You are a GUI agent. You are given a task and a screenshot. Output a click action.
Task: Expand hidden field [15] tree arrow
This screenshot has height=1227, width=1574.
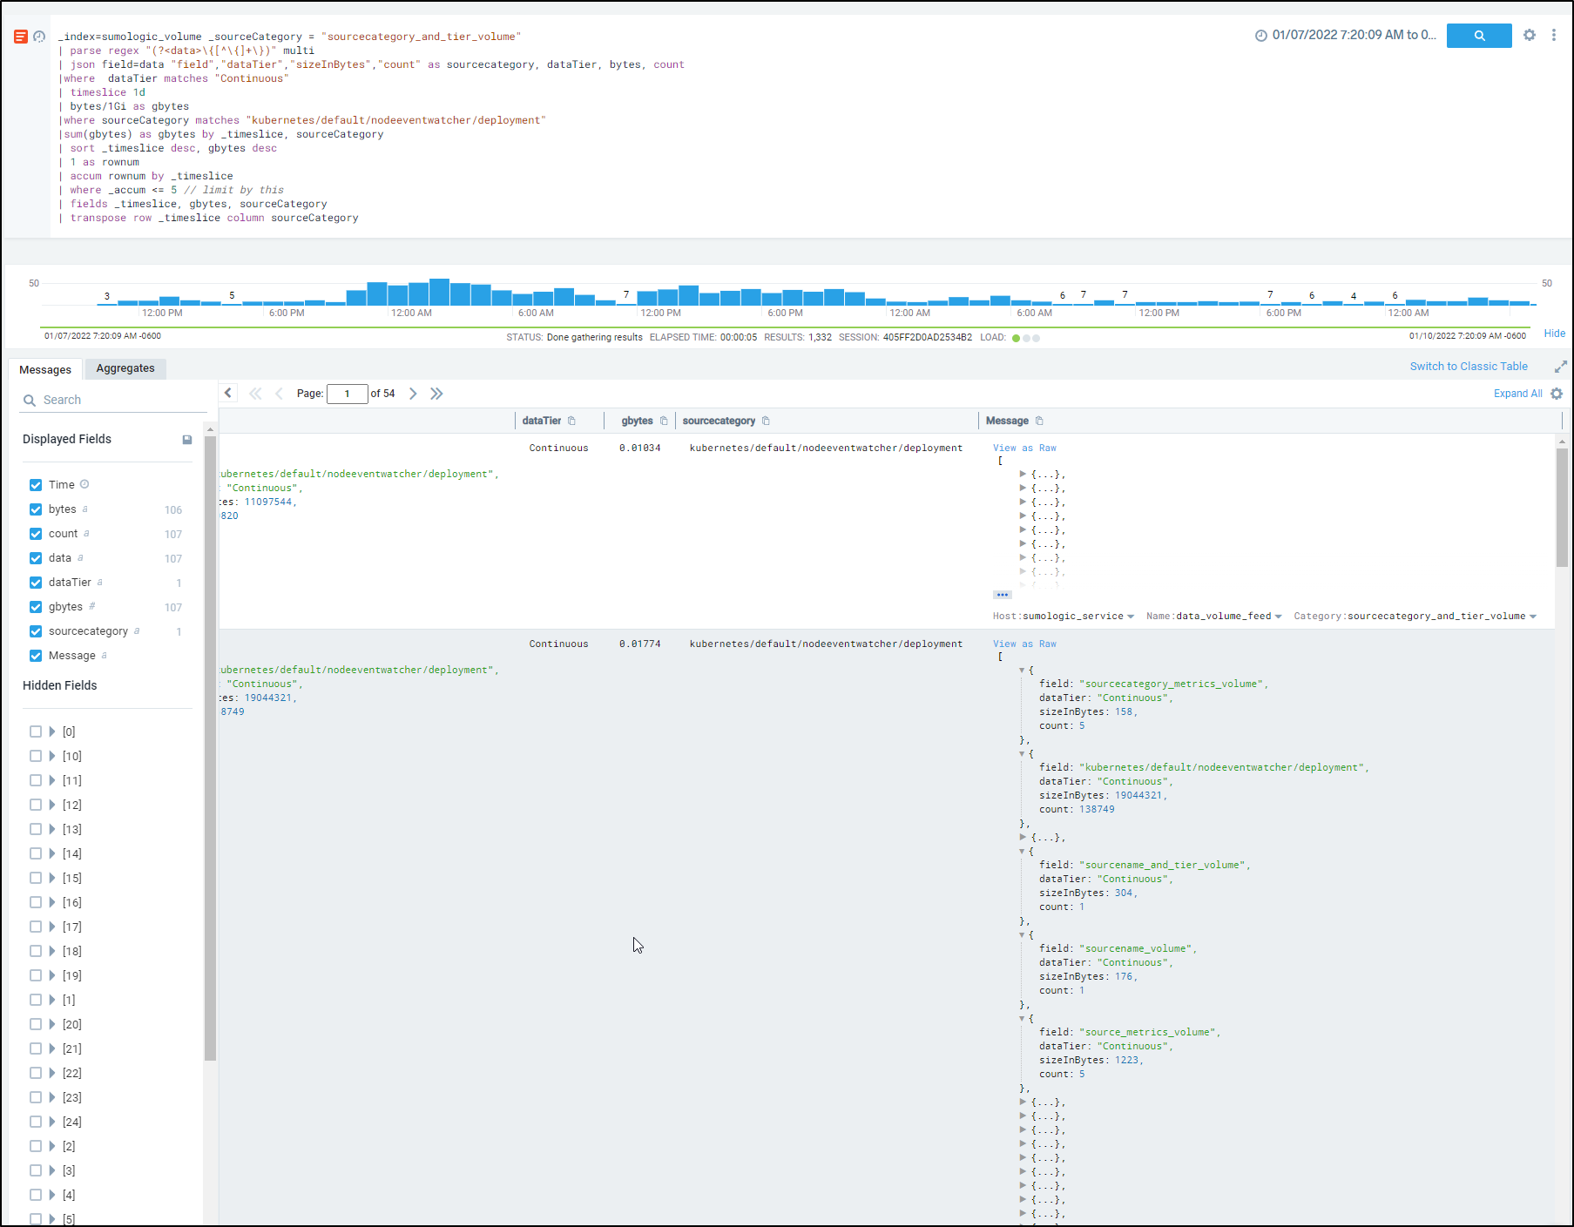(x=52, y=878)
